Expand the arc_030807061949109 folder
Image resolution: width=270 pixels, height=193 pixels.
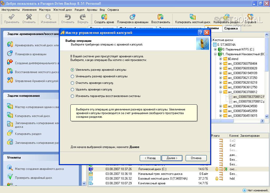coord(221,73)
